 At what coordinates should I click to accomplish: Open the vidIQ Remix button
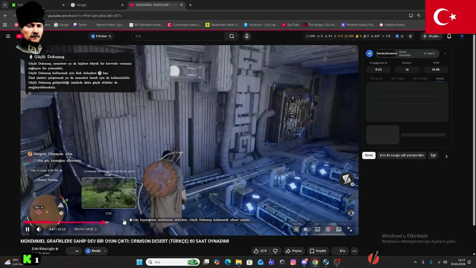pos(93,251)
